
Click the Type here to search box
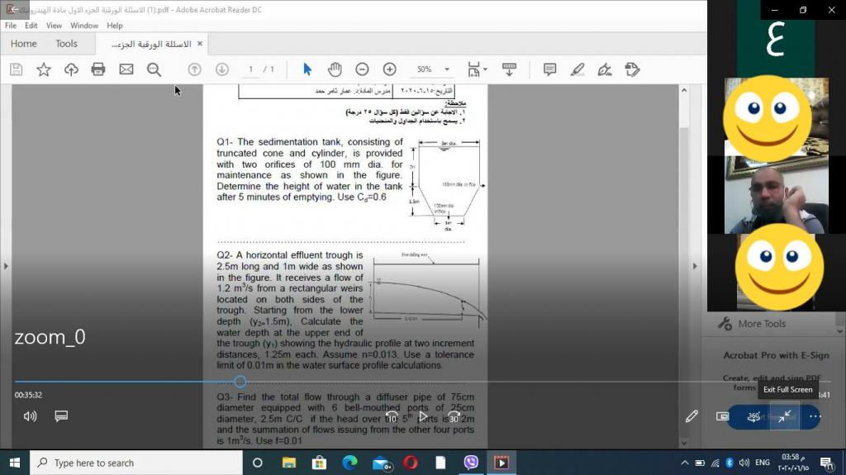pyautogui.click(x=136, y=463)
